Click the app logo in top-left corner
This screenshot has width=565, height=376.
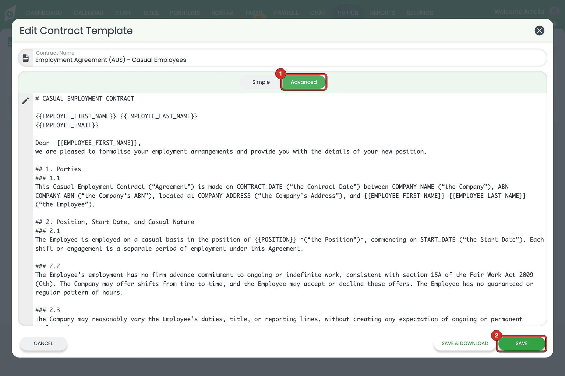(x=10, y=13)
